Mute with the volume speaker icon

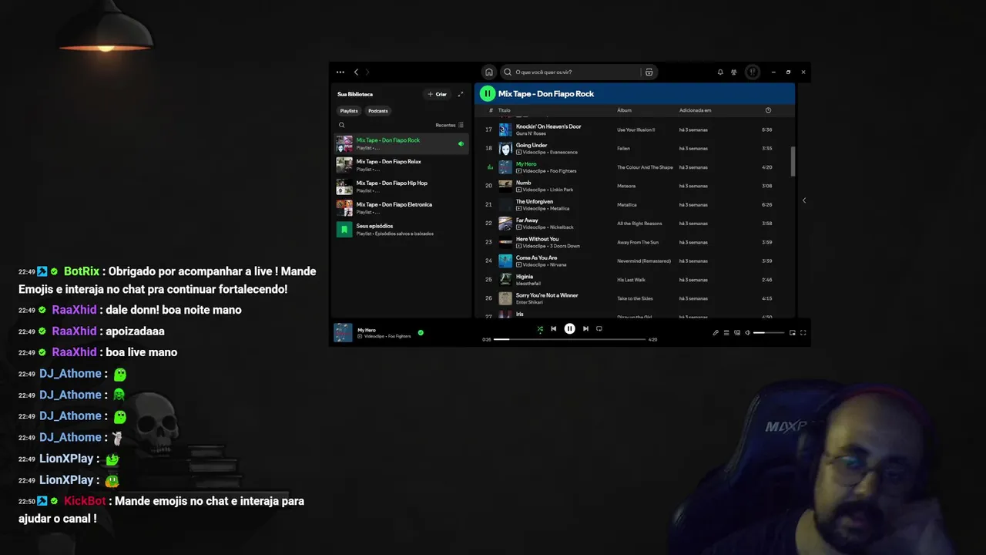[748, 333]
